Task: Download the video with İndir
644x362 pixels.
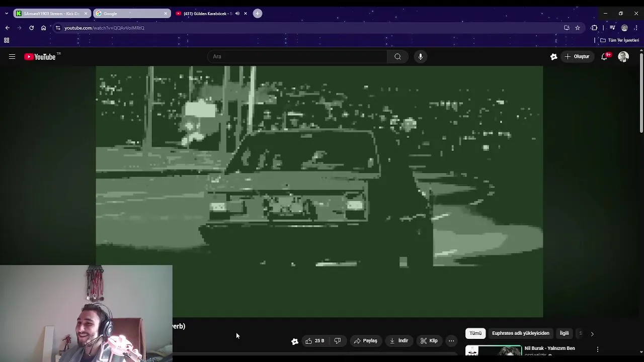Action: (398, 341)
